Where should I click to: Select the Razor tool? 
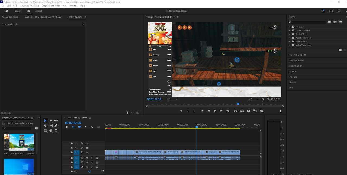coord(45,126)
